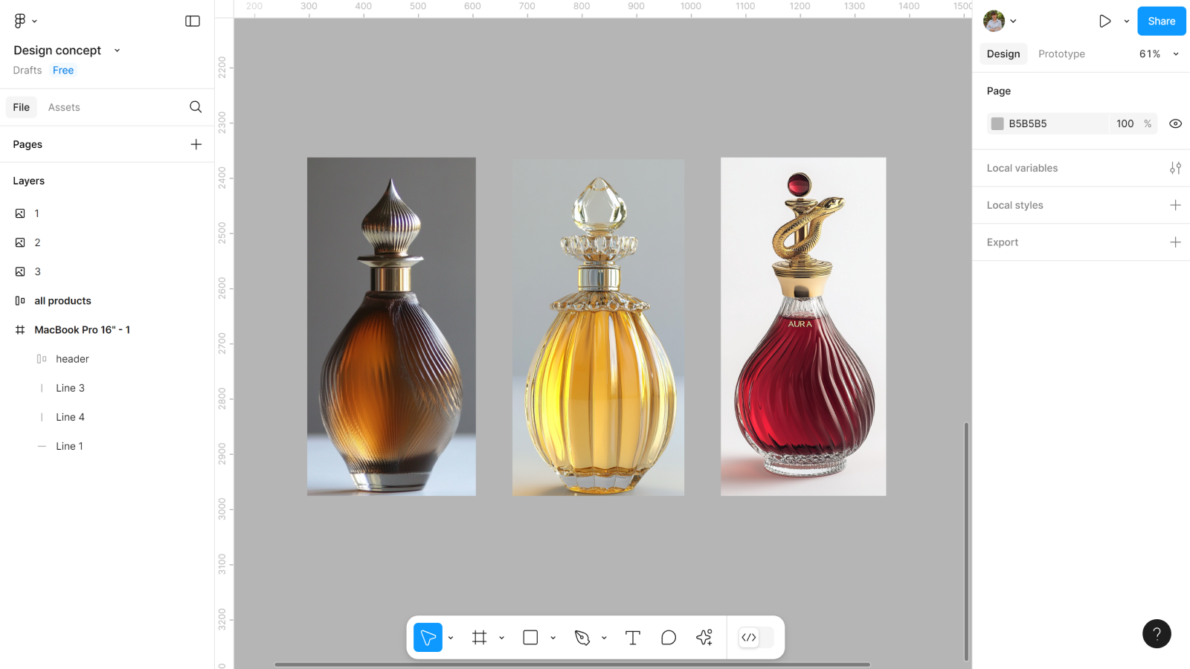Select the Rectangle shape tool
The image size is (1190, 669).
530,638
